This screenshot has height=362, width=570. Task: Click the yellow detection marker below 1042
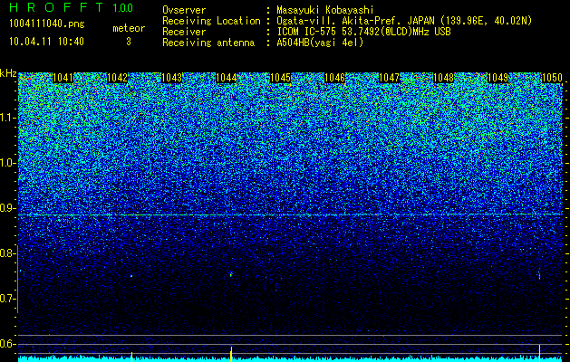[x=132, y=357]
